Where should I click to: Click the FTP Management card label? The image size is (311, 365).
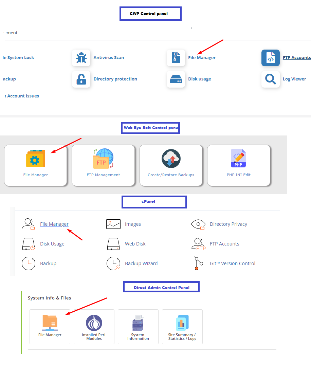[x=103, y=175]
